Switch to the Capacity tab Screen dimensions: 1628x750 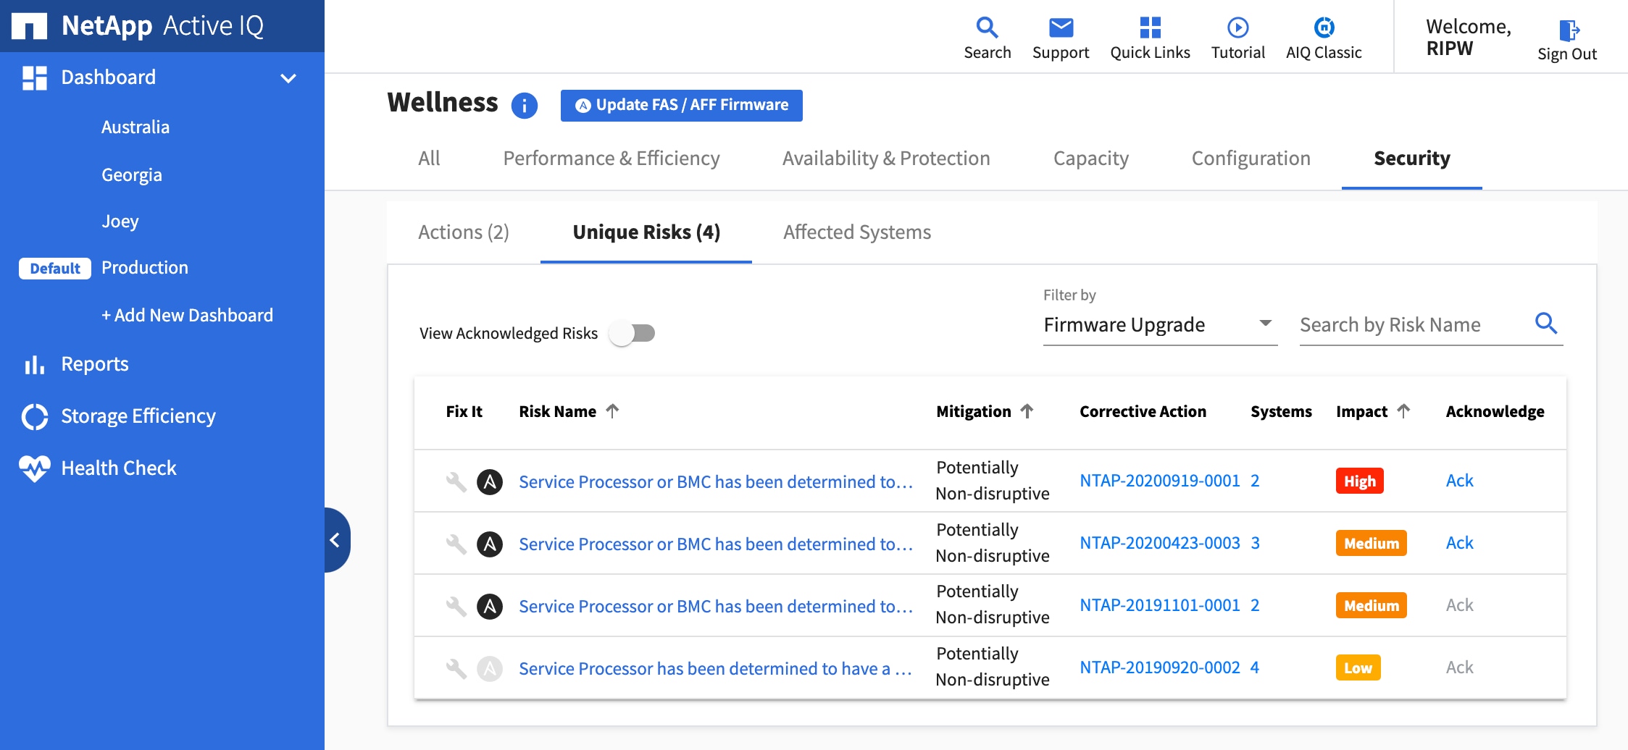pos(1090,159)
